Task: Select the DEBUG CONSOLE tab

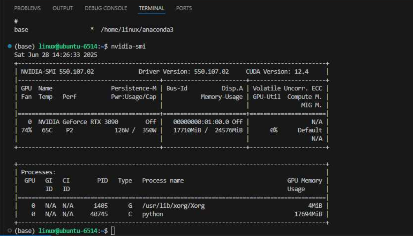Action: [106, 8]
